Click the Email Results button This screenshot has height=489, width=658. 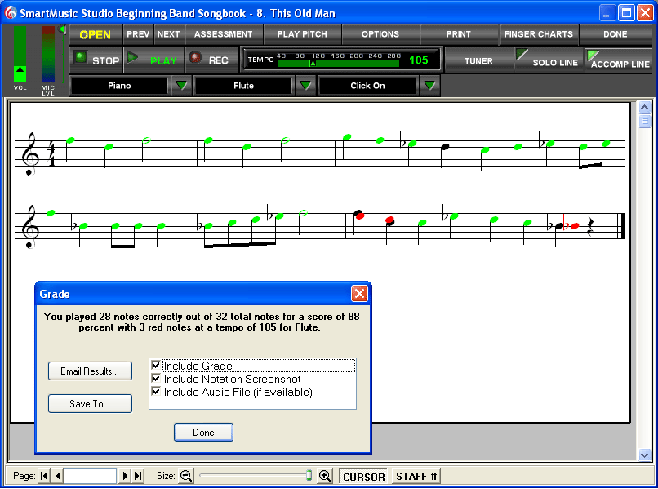[x=90, y=371]
